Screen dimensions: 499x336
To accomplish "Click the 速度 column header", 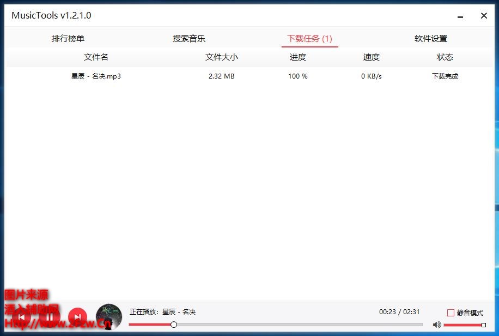I will [372, 57].
